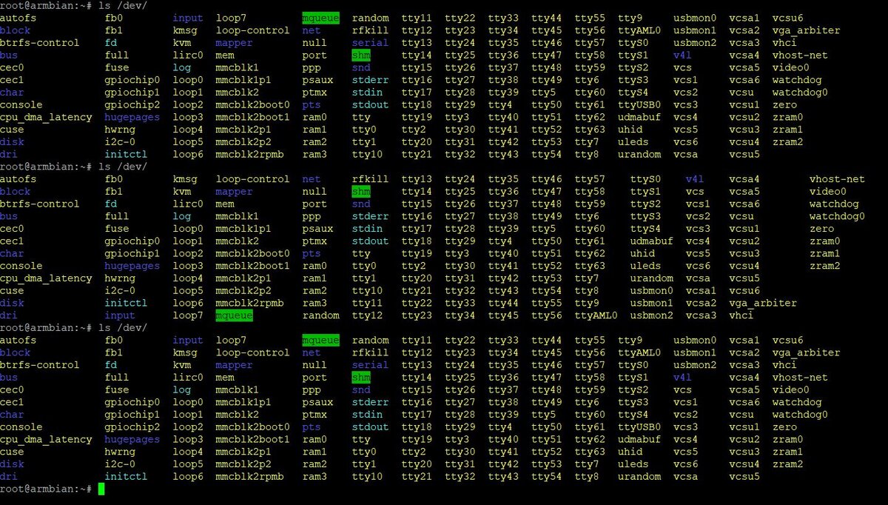
Task: Select highlighted mqueue in the second ls output
Action: click(x=234, y=315)
